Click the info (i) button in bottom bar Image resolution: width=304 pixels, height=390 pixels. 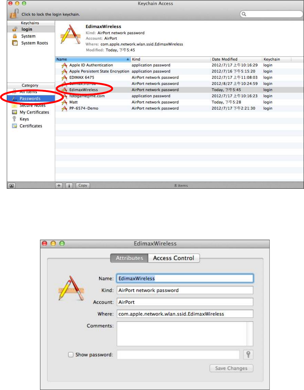click(69, 186)
